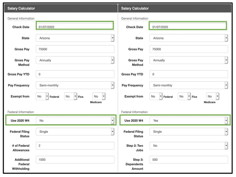Image resolution: width=236 pixels, height=177 pixels.
Task: Expand Gross Pay Method dropdown in left calculator
Action: click(x=75, y=60)
